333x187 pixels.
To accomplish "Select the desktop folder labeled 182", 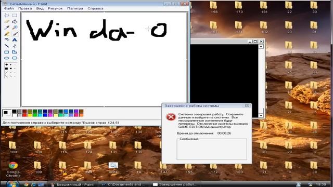I will 264,28.
